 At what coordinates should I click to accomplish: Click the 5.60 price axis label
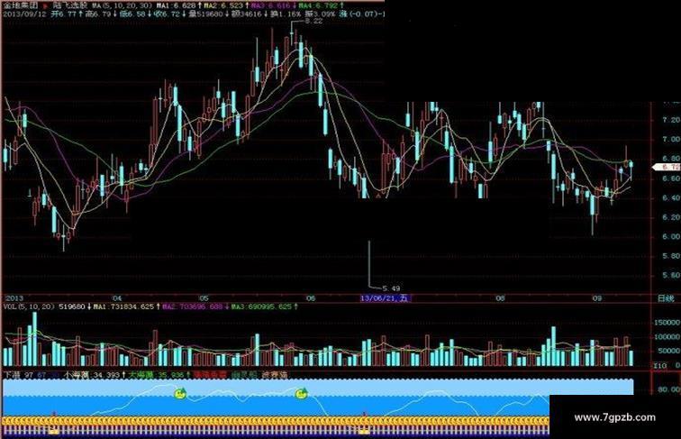click(670, 275)
